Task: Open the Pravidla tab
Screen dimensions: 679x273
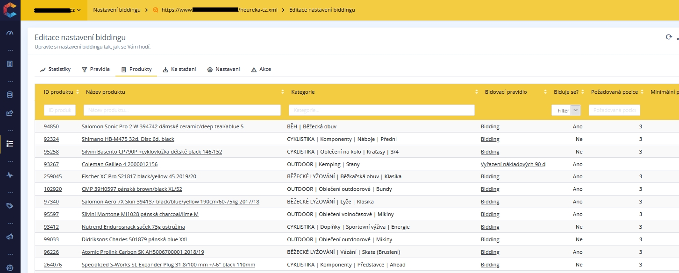Action: pos(96,70)
